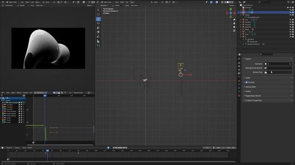
Task: Select the Select Box tool in viewport toolbar
Action: coord(98,10)
